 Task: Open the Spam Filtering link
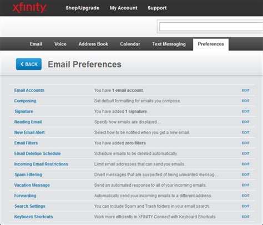tap(28, 174)
